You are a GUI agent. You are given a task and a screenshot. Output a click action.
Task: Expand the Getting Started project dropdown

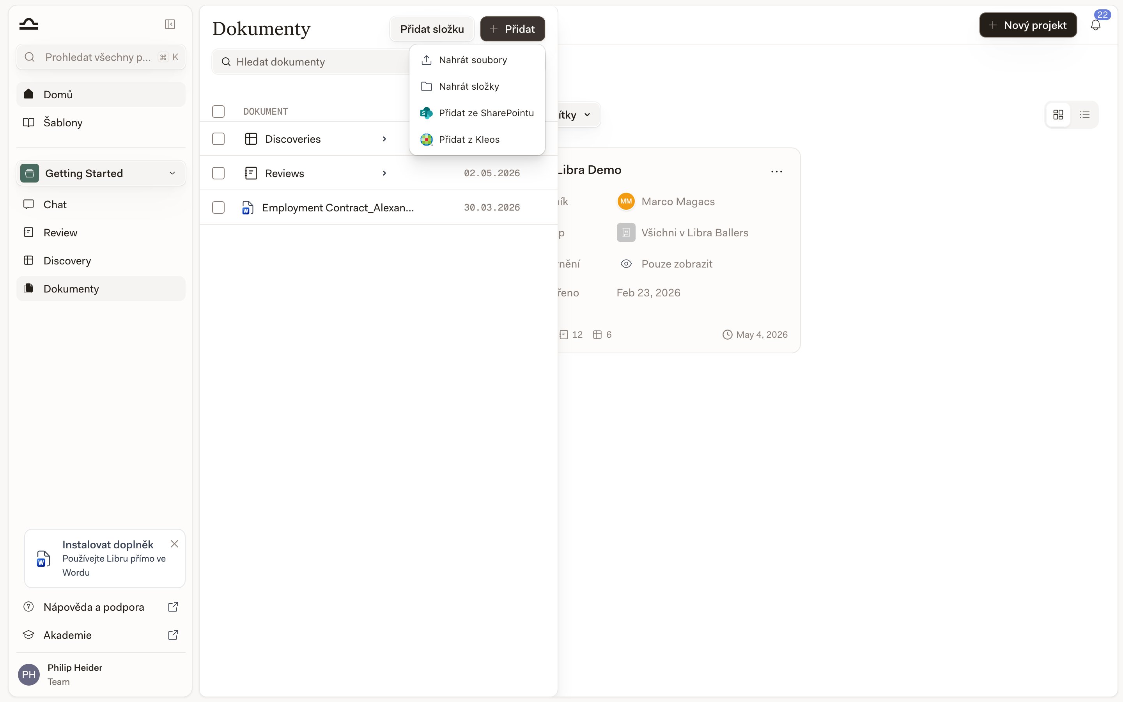point(101,173)
